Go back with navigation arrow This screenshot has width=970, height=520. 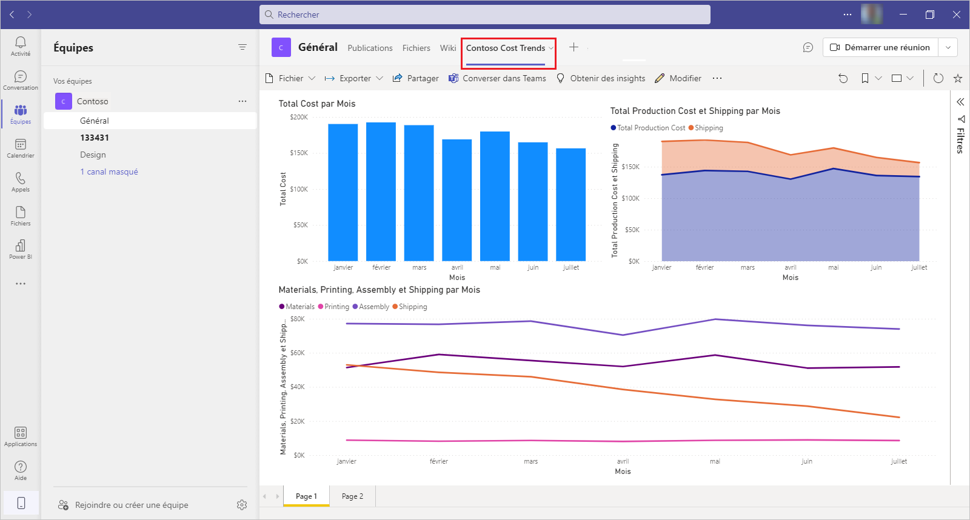click(12, 15)
